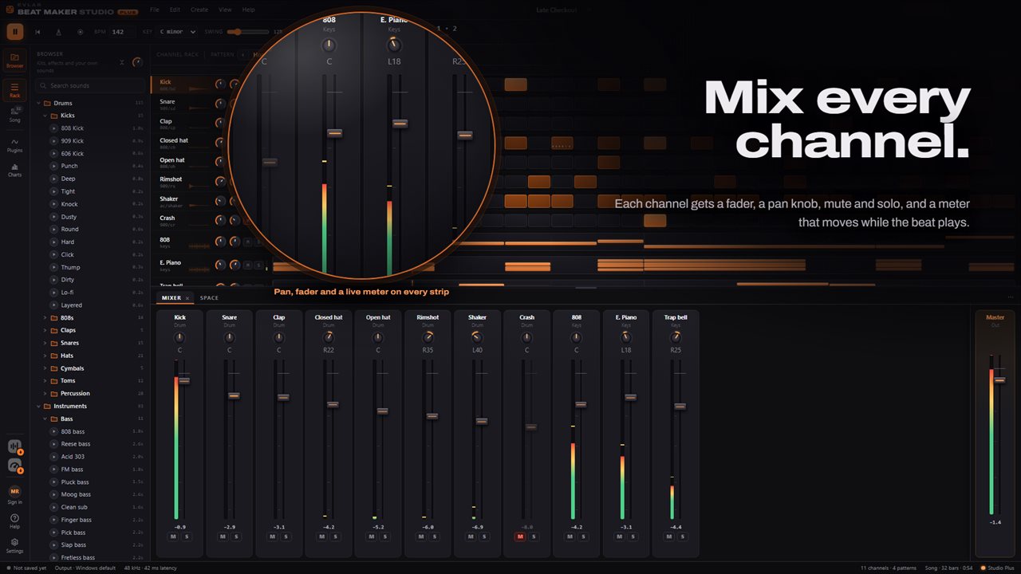1021x574 pixels.
Task: Solo the Snare mixer channel
Action: pyautogui.click(x=236, y=537)
